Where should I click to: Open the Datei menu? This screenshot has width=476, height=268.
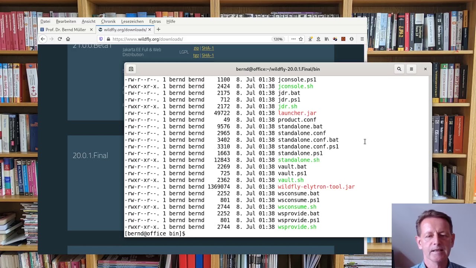coord(45,21)
